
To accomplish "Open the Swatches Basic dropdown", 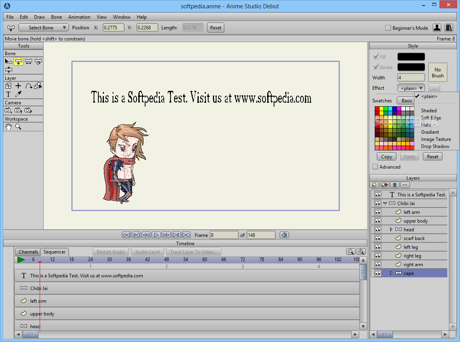I will pyautogui.click(x=406, y=100).
